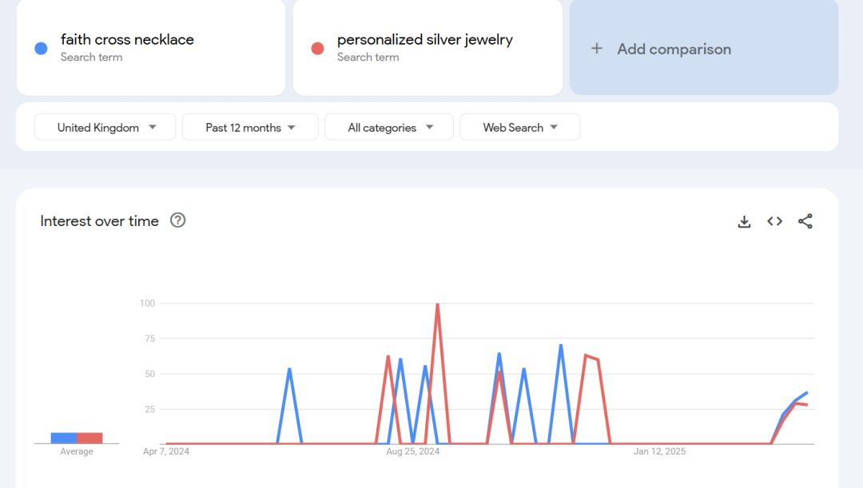The width and height of the screenshot is (863, 488).
Task: Click the blue average bar
Action: 63,438
